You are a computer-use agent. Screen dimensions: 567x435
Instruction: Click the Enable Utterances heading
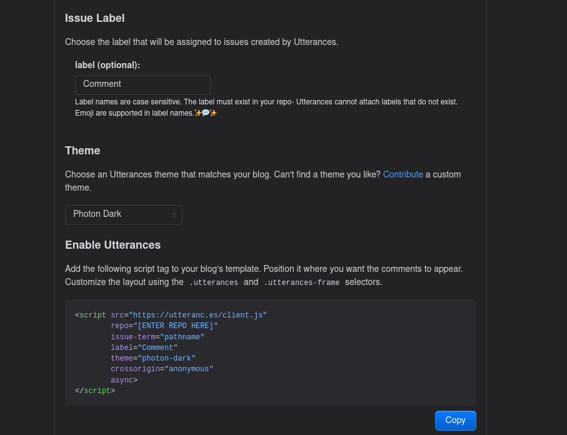pos(113,245)
